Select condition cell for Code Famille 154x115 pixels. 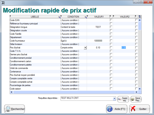pos(73,34)
